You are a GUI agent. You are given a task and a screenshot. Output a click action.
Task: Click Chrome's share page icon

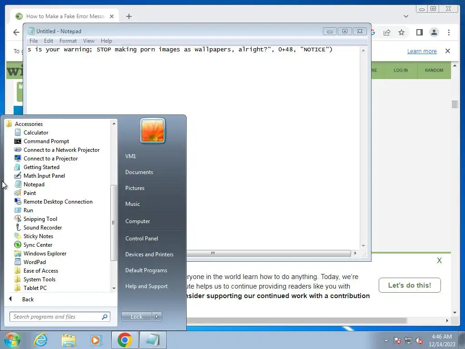387,32
